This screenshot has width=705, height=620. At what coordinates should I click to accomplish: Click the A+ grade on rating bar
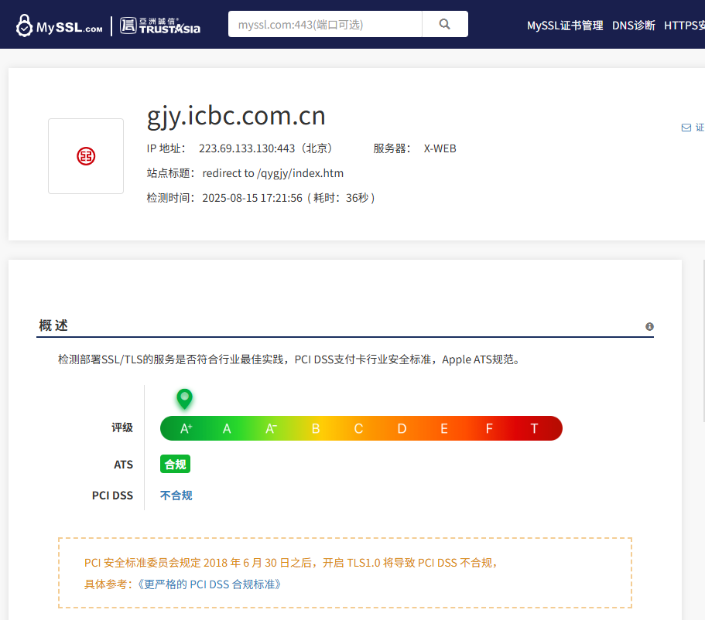187,428
